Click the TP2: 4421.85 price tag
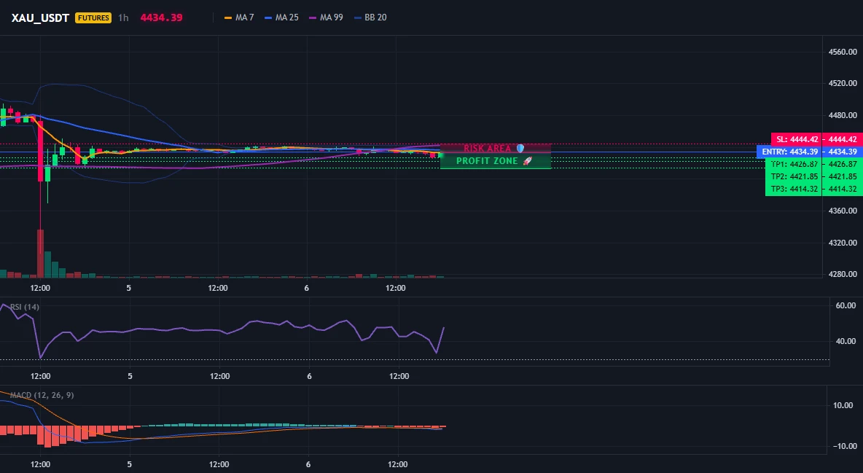The width and height of the screenshot is (863, 473). coord(794,177)
